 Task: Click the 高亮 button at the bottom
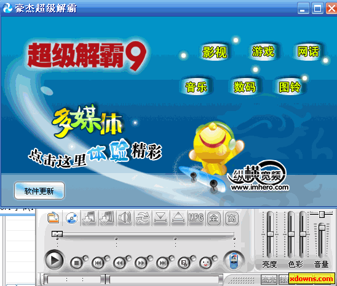[x=269, y=280]
